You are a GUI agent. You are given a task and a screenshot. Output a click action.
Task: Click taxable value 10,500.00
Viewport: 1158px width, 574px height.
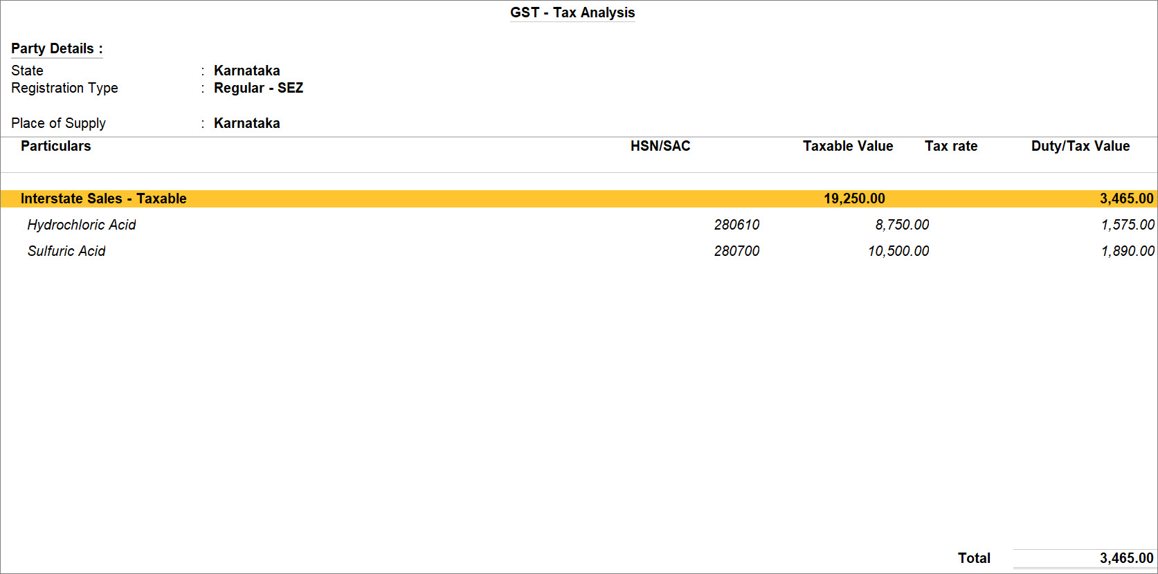coord(898,251)
